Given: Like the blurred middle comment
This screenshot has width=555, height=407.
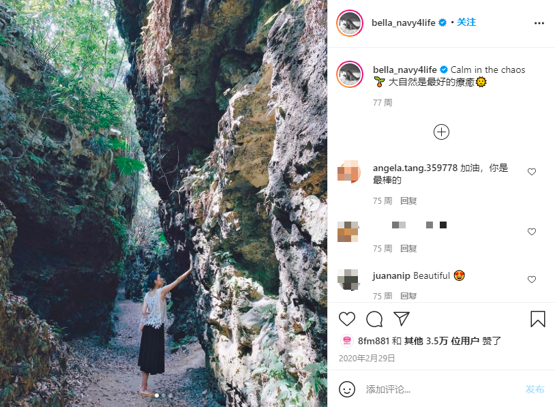Looking at the screenshot, I should 531,232.
